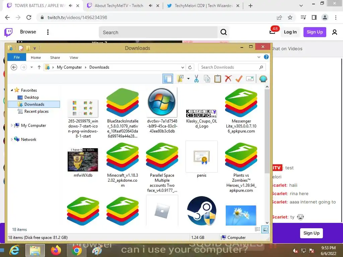Screen dimensions: 343x257
Task: Expand the Network tree node
Action: (x=12, y=140)
